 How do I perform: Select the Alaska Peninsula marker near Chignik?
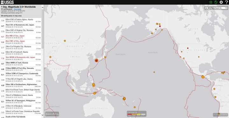coord(152,33)
